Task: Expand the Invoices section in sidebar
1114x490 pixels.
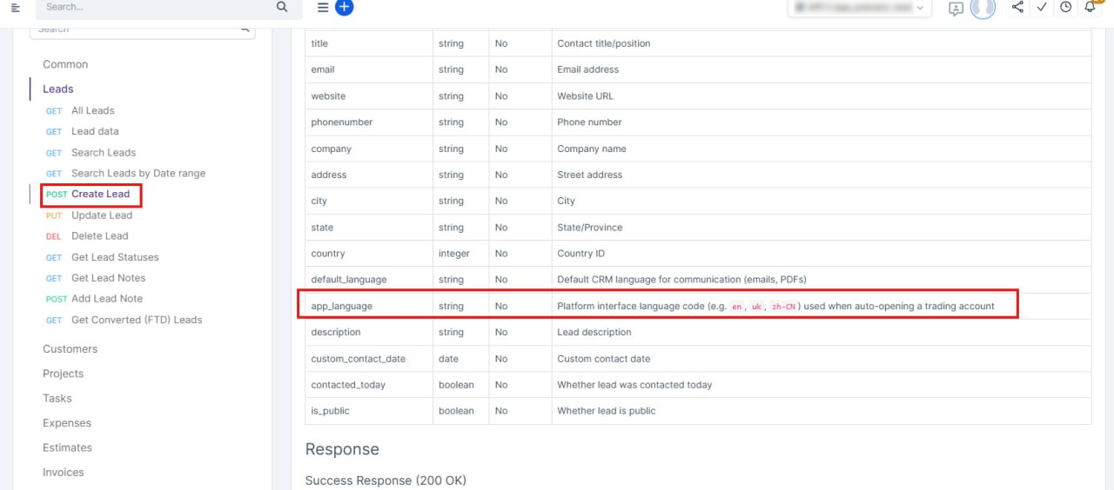Action: click(64, 473)
